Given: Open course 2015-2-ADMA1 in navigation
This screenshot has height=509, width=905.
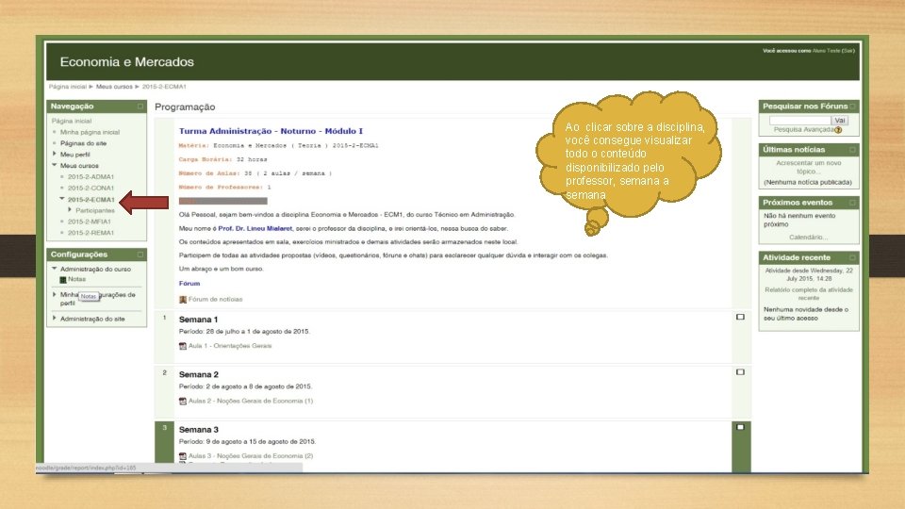Looking at the screenshot, I should tap(90, 176).
